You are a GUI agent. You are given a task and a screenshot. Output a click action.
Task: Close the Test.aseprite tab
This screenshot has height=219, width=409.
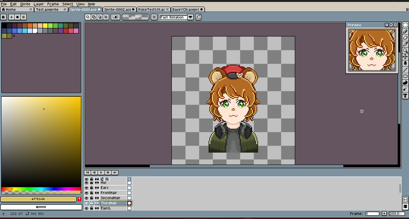pyautogui.click(x=65, y=10)
